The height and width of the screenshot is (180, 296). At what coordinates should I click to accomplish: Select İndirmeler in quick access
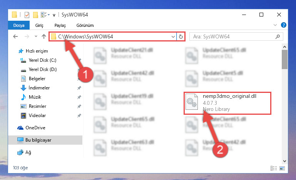[39, 88]
